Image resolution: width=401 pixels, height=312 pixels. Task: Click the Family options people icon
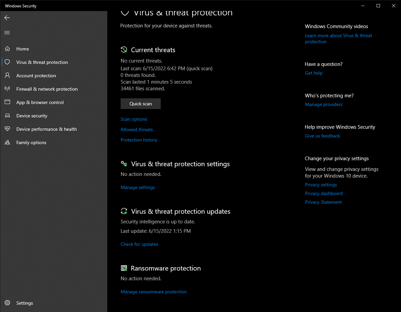pos(7,142)
